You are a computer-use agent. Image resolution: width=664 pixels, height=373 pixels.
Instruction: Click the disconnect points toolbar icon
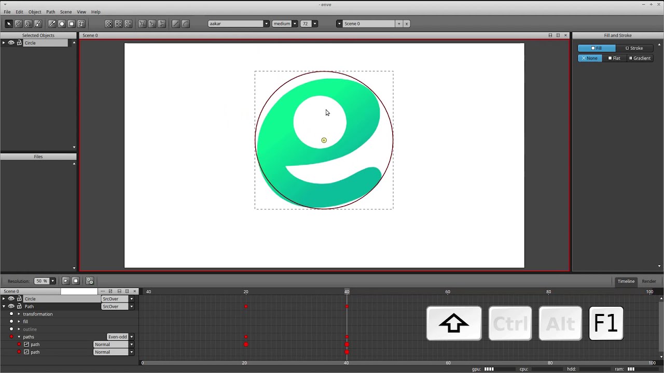[x=152, y=24]
